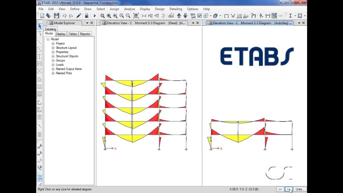Activate the Dead case Elevation View tab
The width and height of the screenshot is (343, 193).
coord(144,23)
